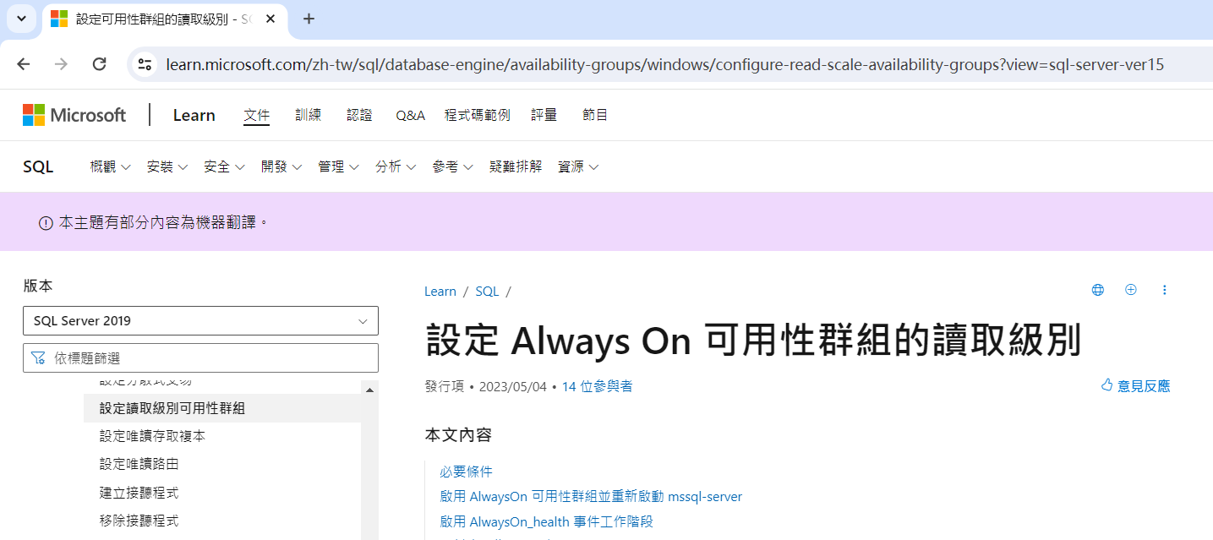Click the browser address bar

coord(664,64)
